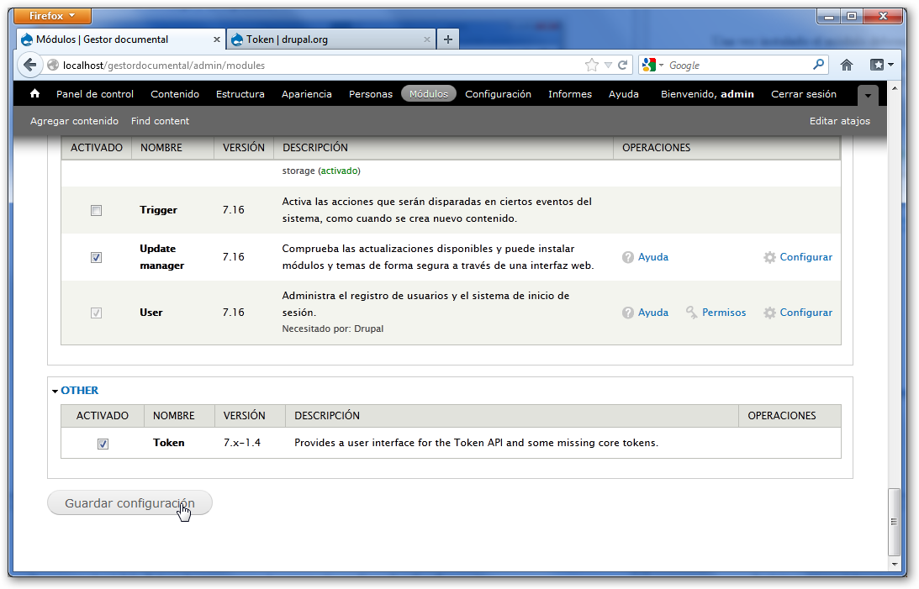Disable the Token module checkbox
Viewport: 919px width, 589px height.
103,444
